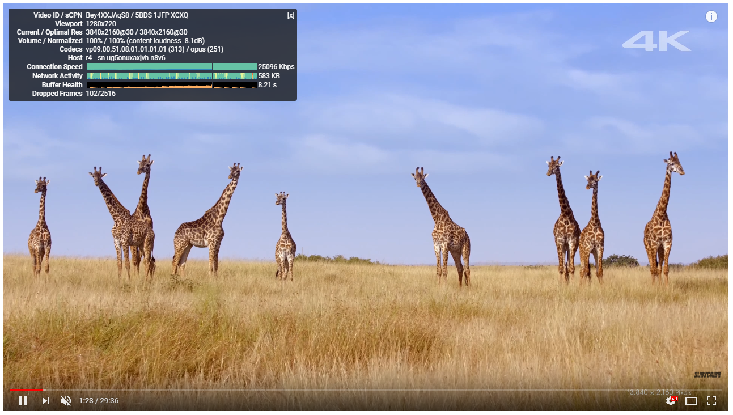Click the Video ID value Bey4XXJAqS8
Image resolution: width=733 pixels, height=415 pixels.
[x=108, y=15]
